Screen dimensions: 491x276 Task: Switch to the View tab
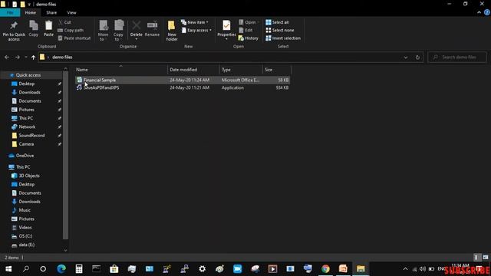pos(71,12)
